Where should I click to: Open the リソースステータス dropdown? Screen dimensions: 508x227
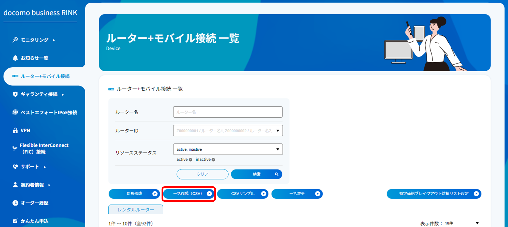228,149
